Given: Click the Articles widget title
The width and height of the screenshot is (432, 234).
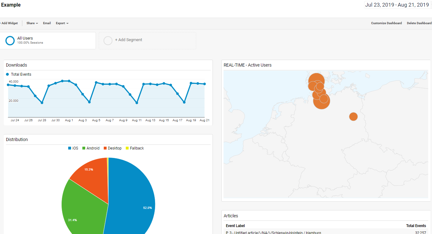Looking at the screenshot, I should coord(231,216).
